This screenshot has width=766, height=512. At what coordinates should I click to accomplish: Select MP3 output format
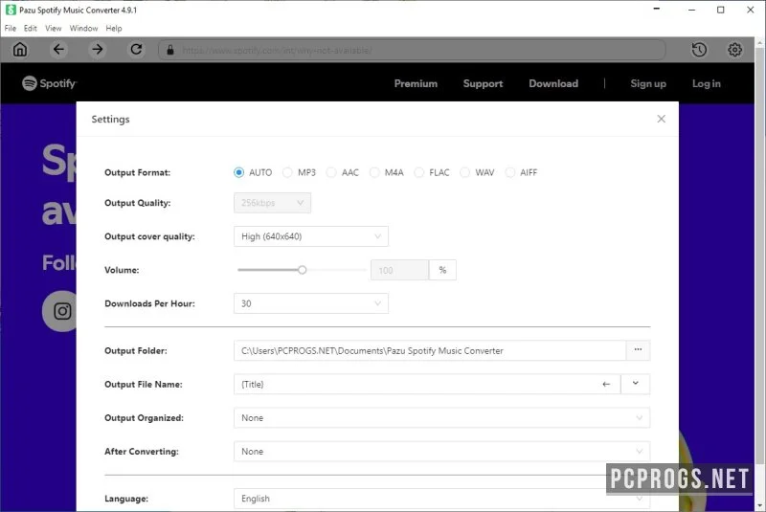coord(287,172)
